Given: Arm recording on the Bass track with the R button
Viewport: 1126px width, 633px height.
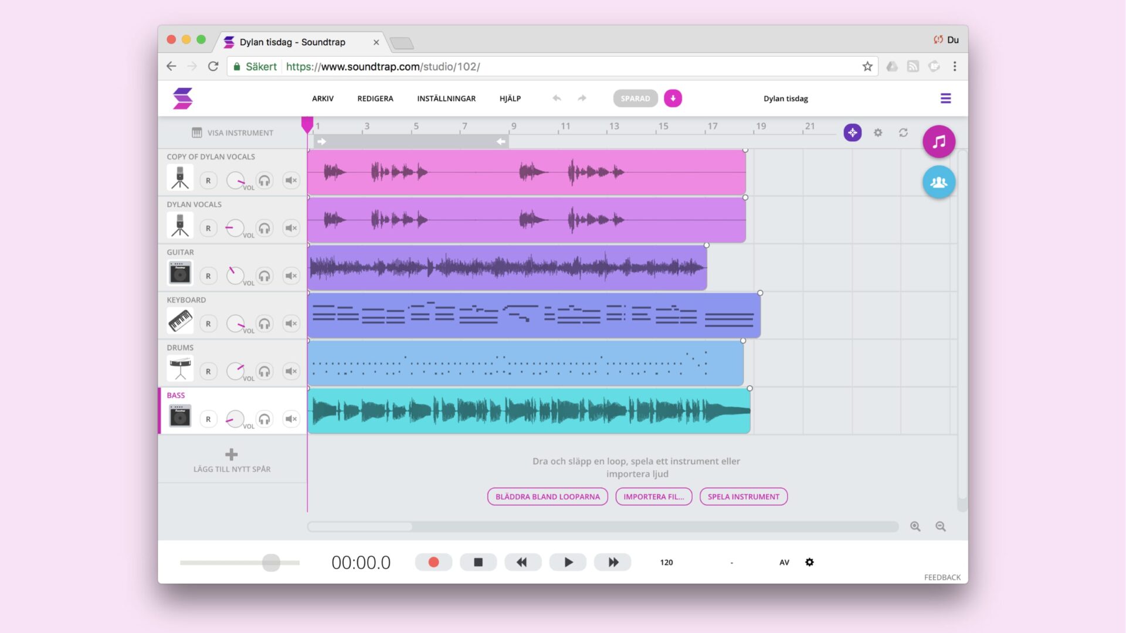Looking at the screenshot, I should coord(208,418).
